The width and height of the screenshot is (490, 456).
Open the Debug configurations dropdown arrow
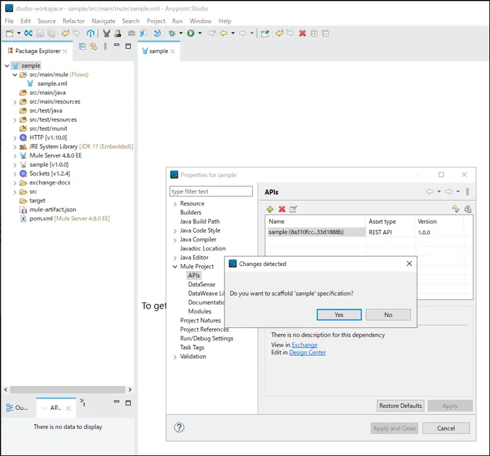pos(181,33)
